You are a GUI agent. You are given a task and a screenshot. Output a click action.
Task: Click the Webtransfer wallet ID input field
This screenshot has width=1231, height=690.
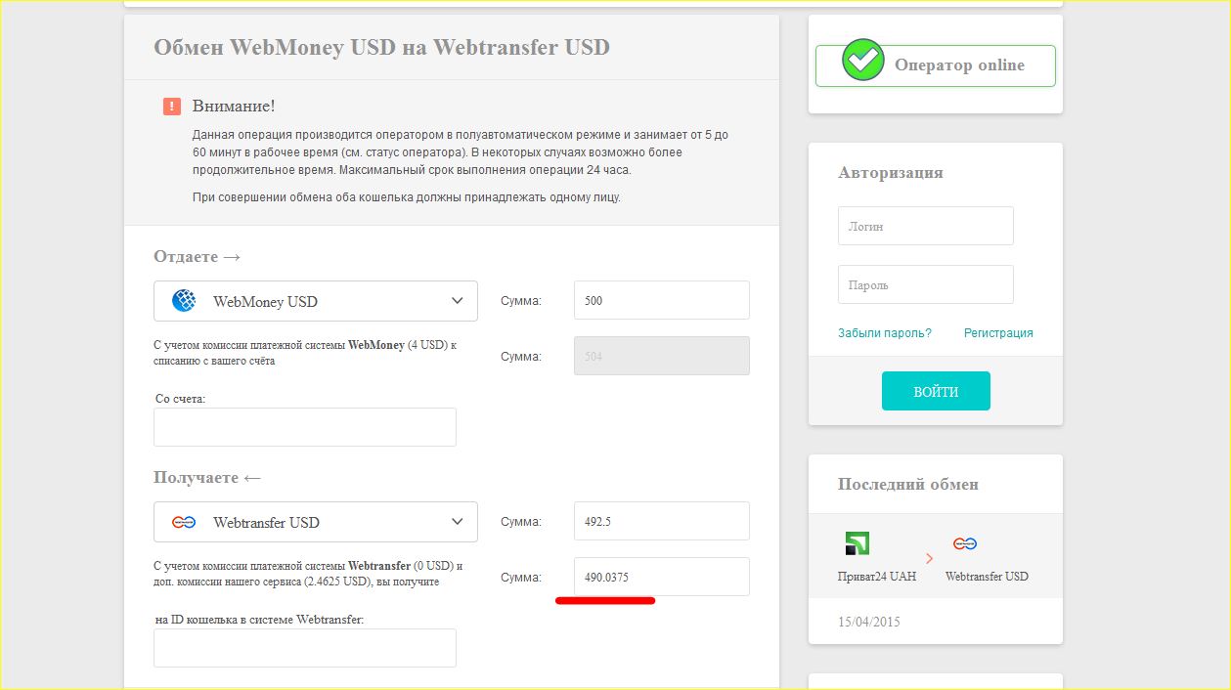305,648
